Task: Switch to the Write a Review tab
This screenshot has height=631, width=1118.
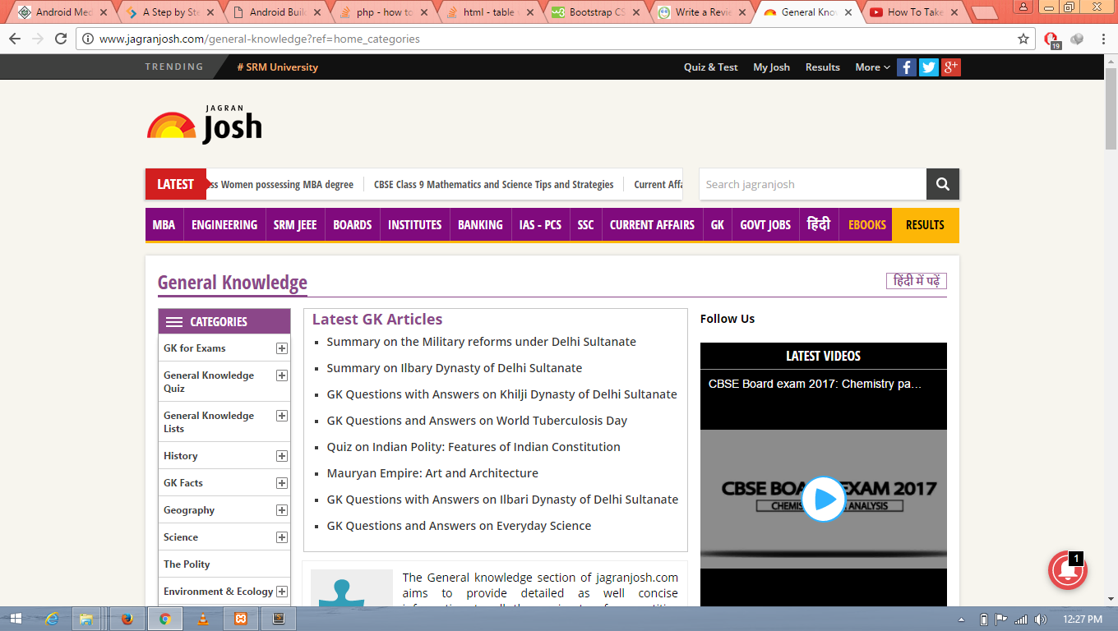Action: (x=702, y=12)
